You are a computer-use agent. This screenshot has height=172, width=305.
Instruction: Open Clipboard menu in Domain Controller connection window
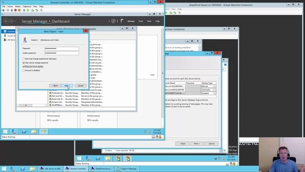point(27,6)
